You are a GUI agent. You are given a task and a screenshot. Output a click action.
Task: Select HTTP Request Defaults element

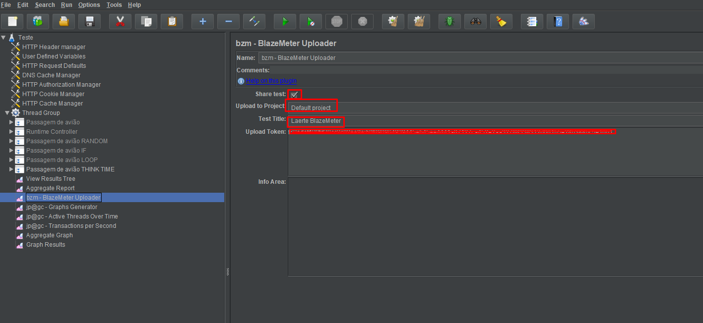(x=54, y=65)
